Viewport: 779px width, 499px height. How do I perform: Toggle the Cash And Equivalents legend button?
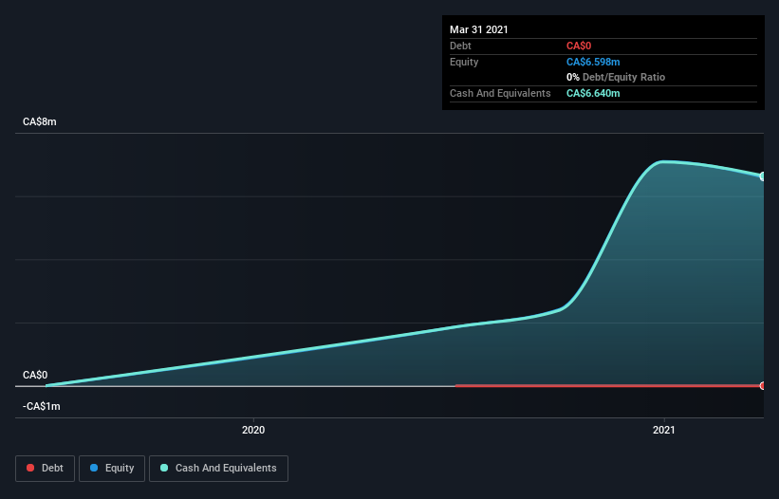coord(218,469)
